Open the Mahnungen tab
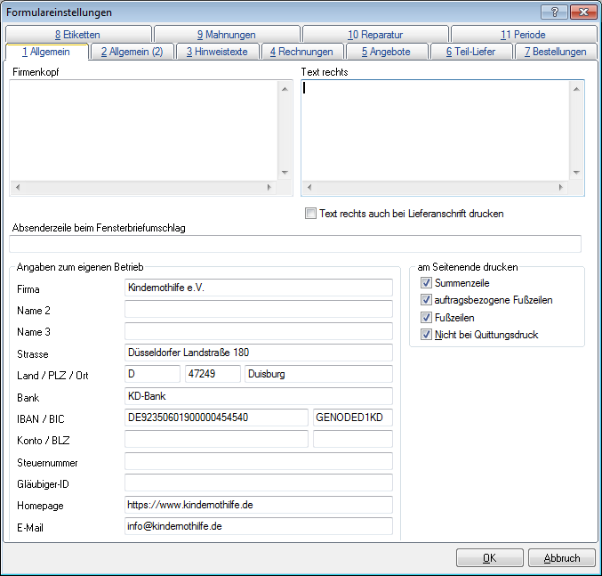The image size is (602, 576). click(226, 35)
